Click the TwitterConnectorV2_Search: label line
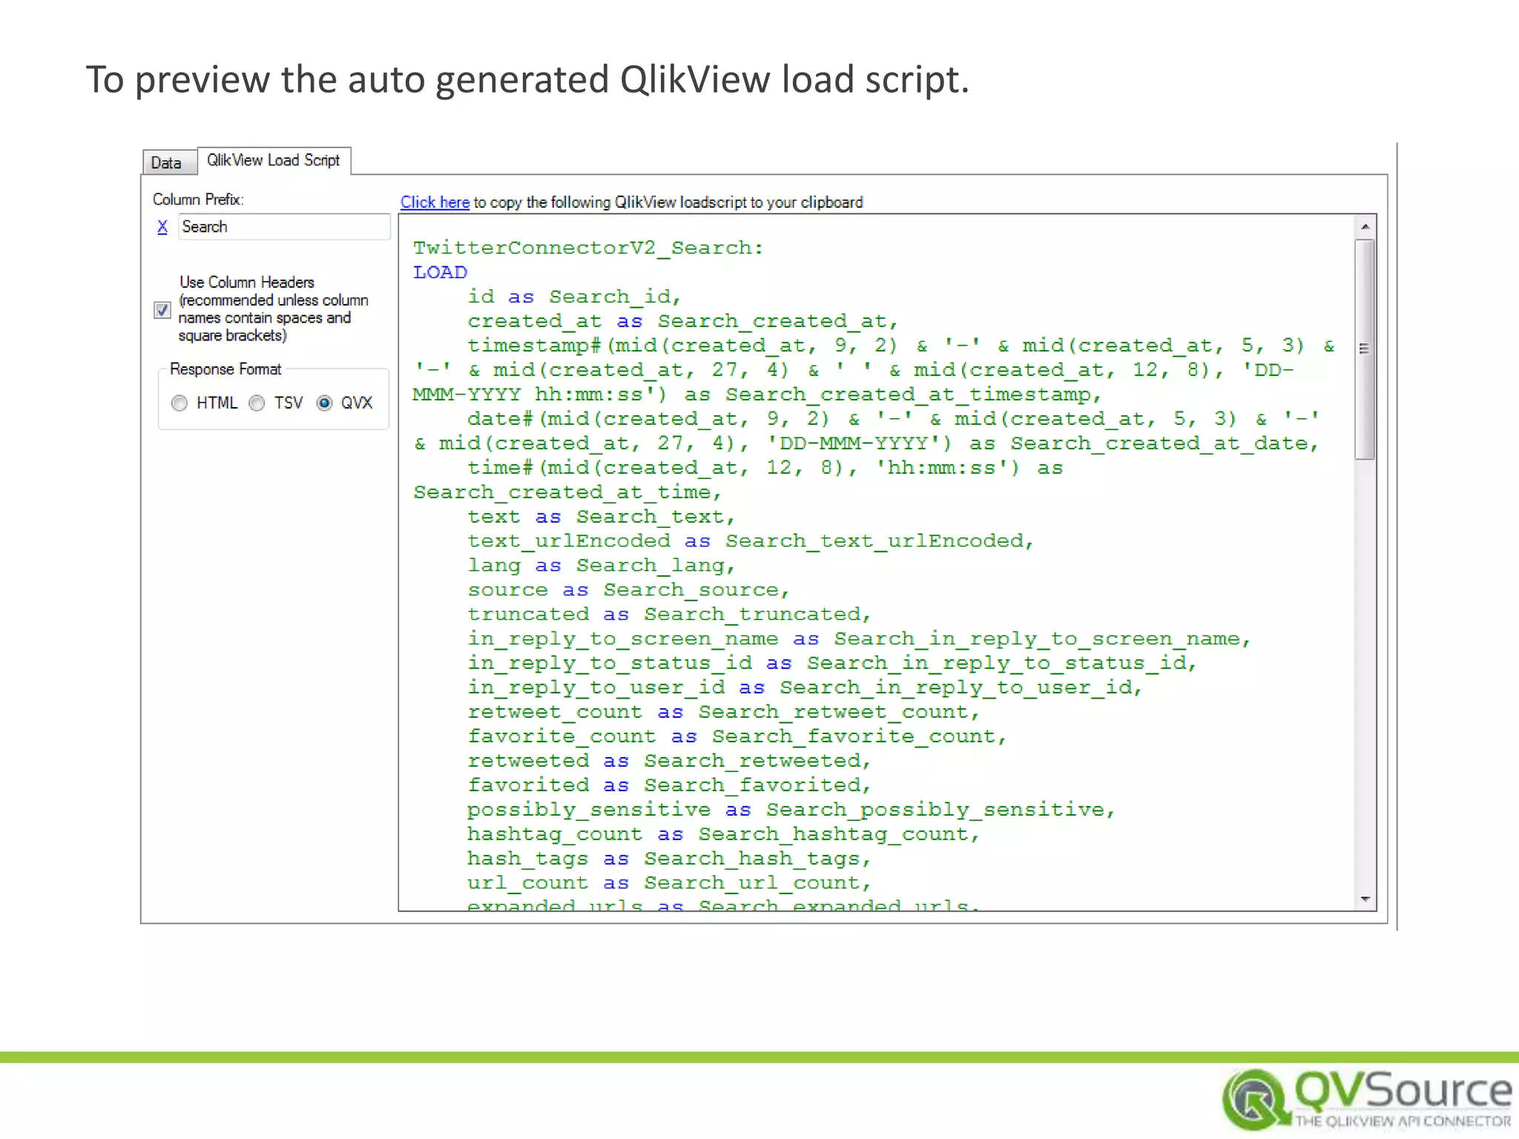Viewport: 1519px width, 1139px height. pyautogui.click(x=588, y=248)
